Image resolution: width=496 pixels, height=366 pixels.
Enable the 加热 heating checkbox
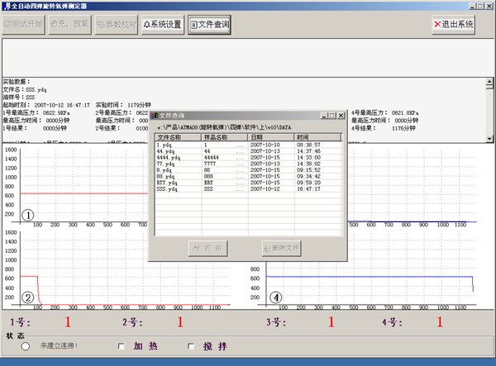point(122,345)
